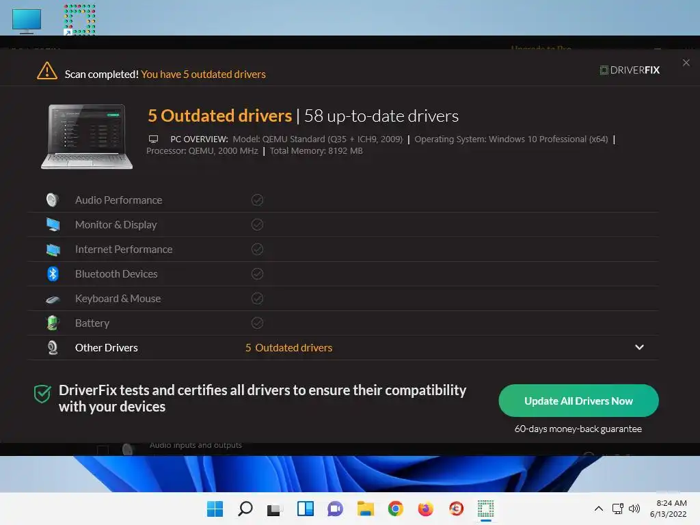
Task: Click the Audio Performance status checkmark
Action: pyautogui.click(x=257, y=200)
